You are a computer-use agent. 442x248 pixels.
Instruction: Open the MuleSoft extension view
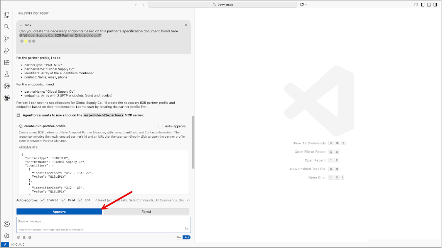(7, 86)
